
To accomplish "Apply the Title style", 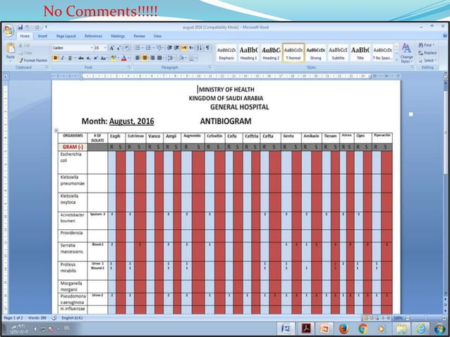I will pos(360,53).
